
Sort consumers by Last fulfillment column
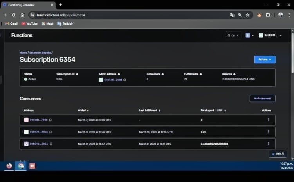click(x=150, y=110)
